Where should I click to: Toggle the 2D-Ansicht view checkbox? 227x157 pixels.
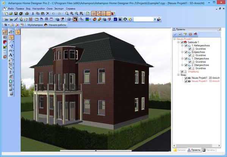point(186,78)
